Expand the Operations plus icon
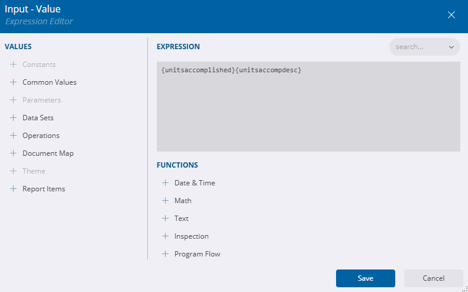 tap(13, 136)
